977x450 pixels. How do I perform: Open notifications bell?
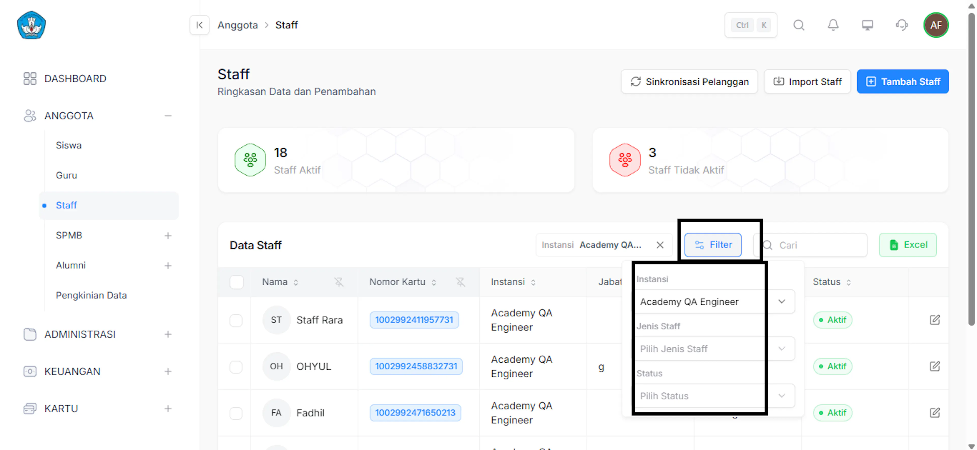click(x=833, y=25)
